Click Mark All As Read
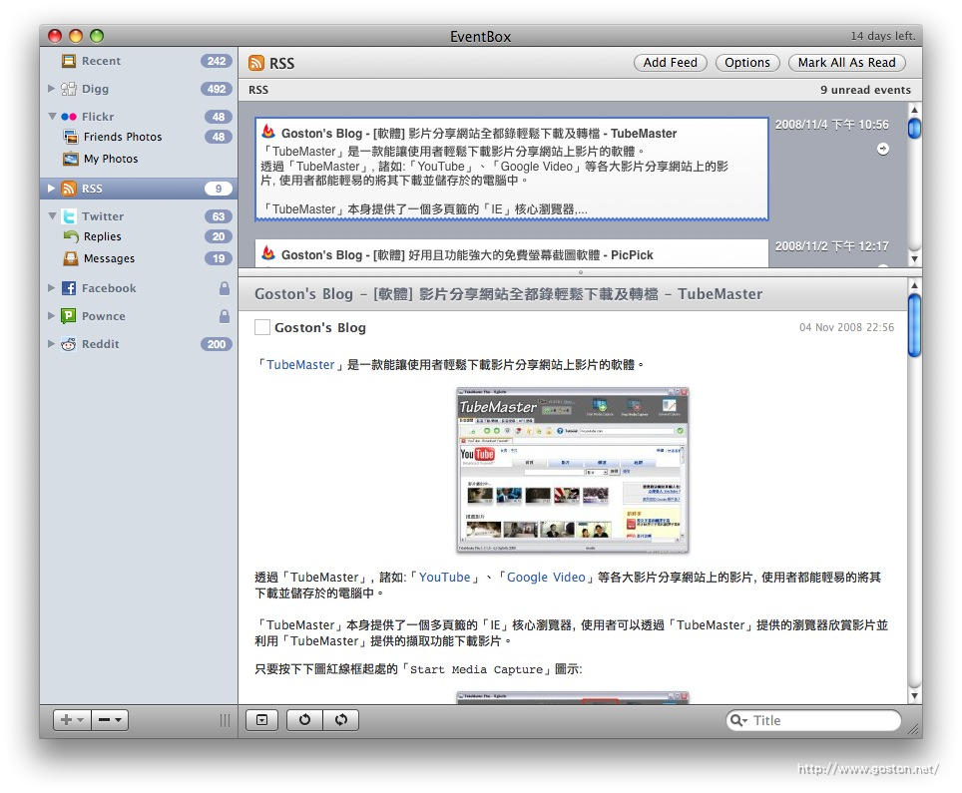The height and width of the screenshot is (793, 962). pos(846,63)
